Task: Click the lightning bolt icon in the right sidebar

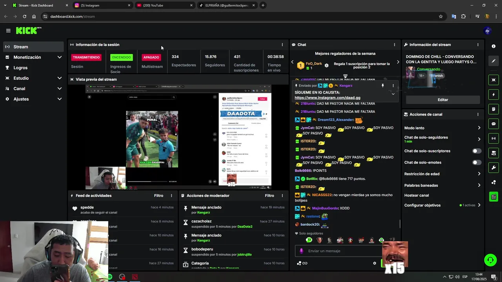Action: coord(493,94)
